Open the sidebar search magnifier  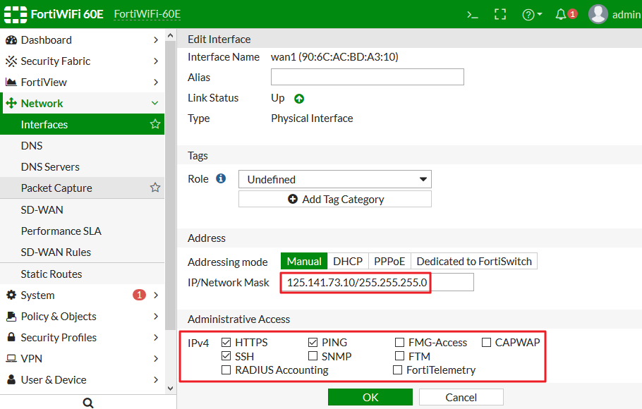pyautogui.click(x=88, y=403)
